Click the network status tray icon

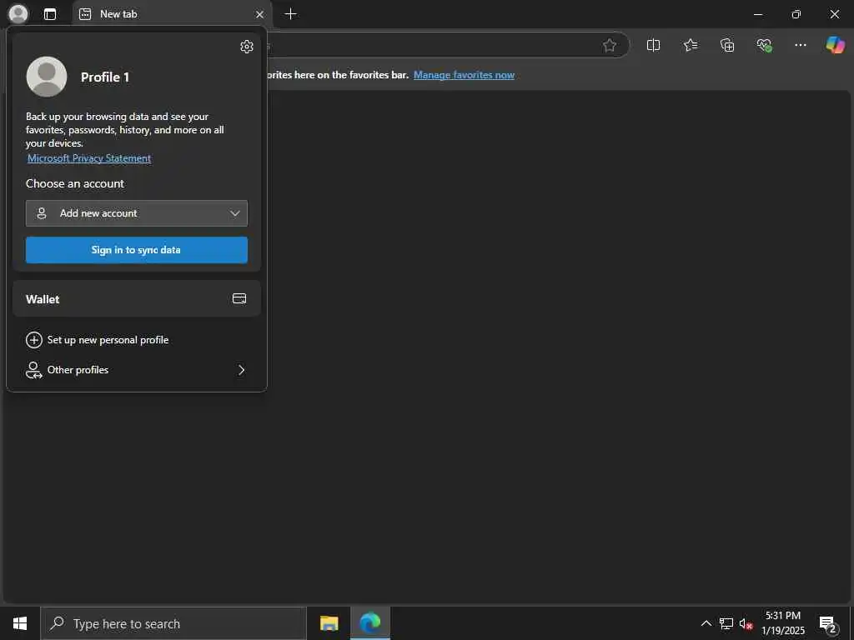pos(726,623)
